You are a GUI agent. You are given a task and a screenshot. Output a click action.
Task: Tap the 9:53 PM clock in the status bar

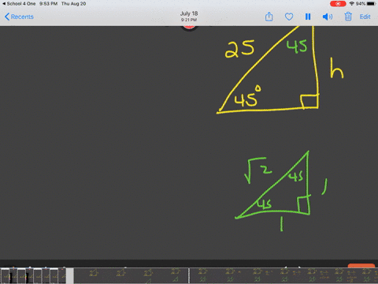48,4
